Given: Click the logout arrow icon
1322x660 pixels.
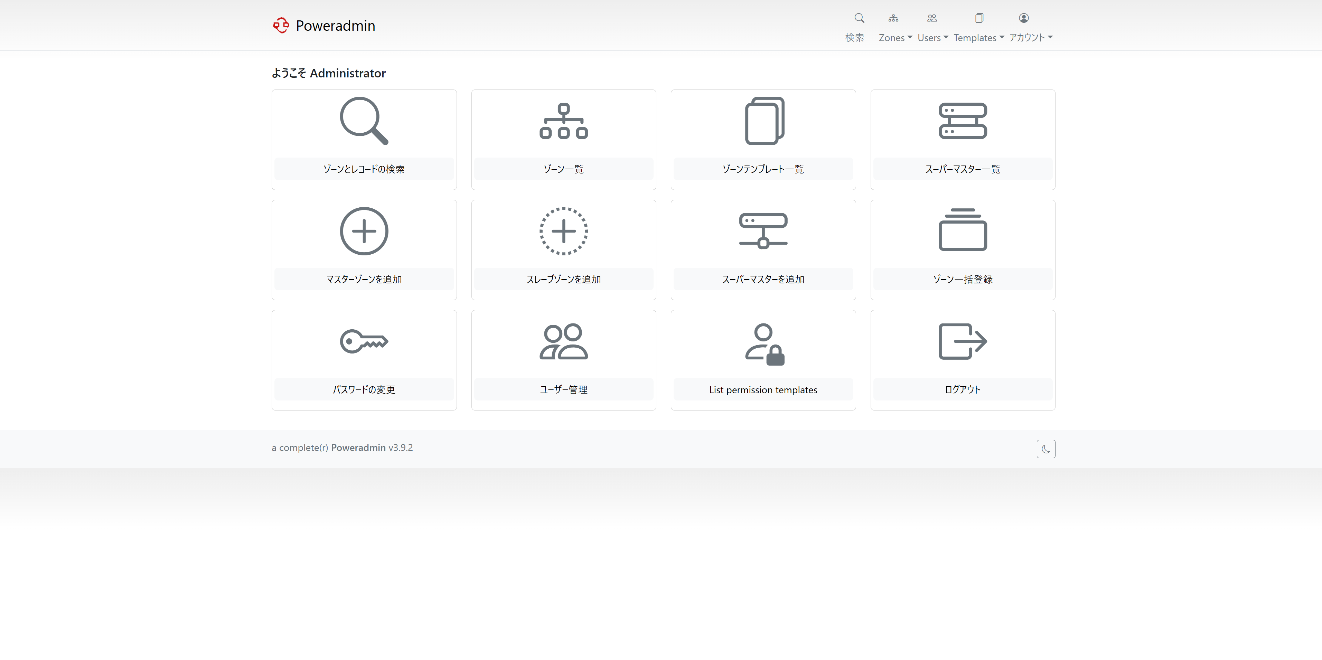Looking at the screenshot, I should 962,341.
